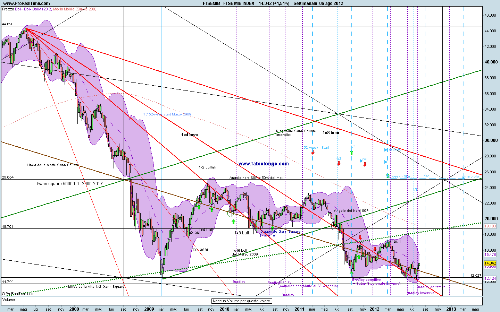Image resolution: width=500 pixels, height=312 pixels.
Task: Click the 18.791 horizontal level label
Action: coord(8,226)
